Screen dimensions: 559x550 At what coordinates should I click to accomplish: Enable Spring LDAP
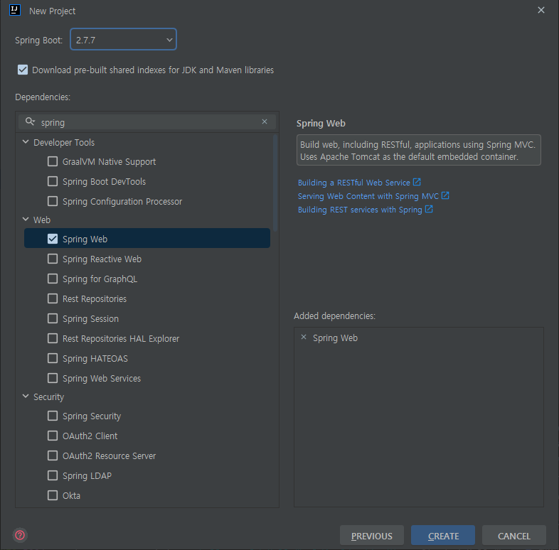(53, 475)
